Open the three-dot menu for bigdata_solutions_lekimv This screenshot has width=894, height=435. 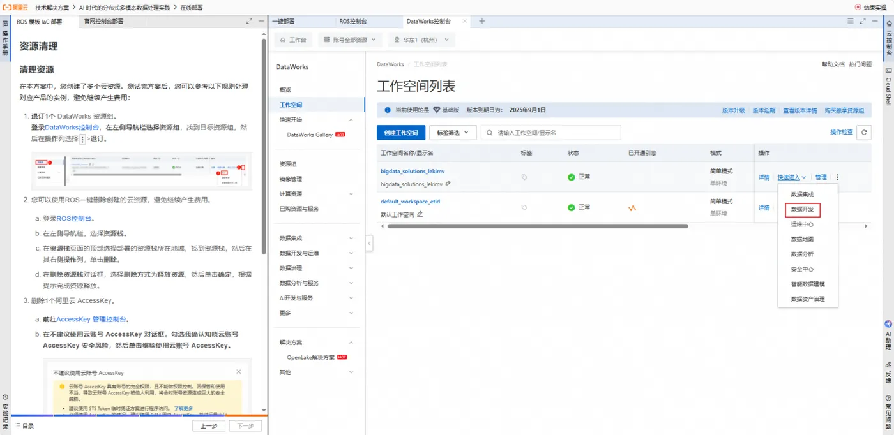pos(837,177)
